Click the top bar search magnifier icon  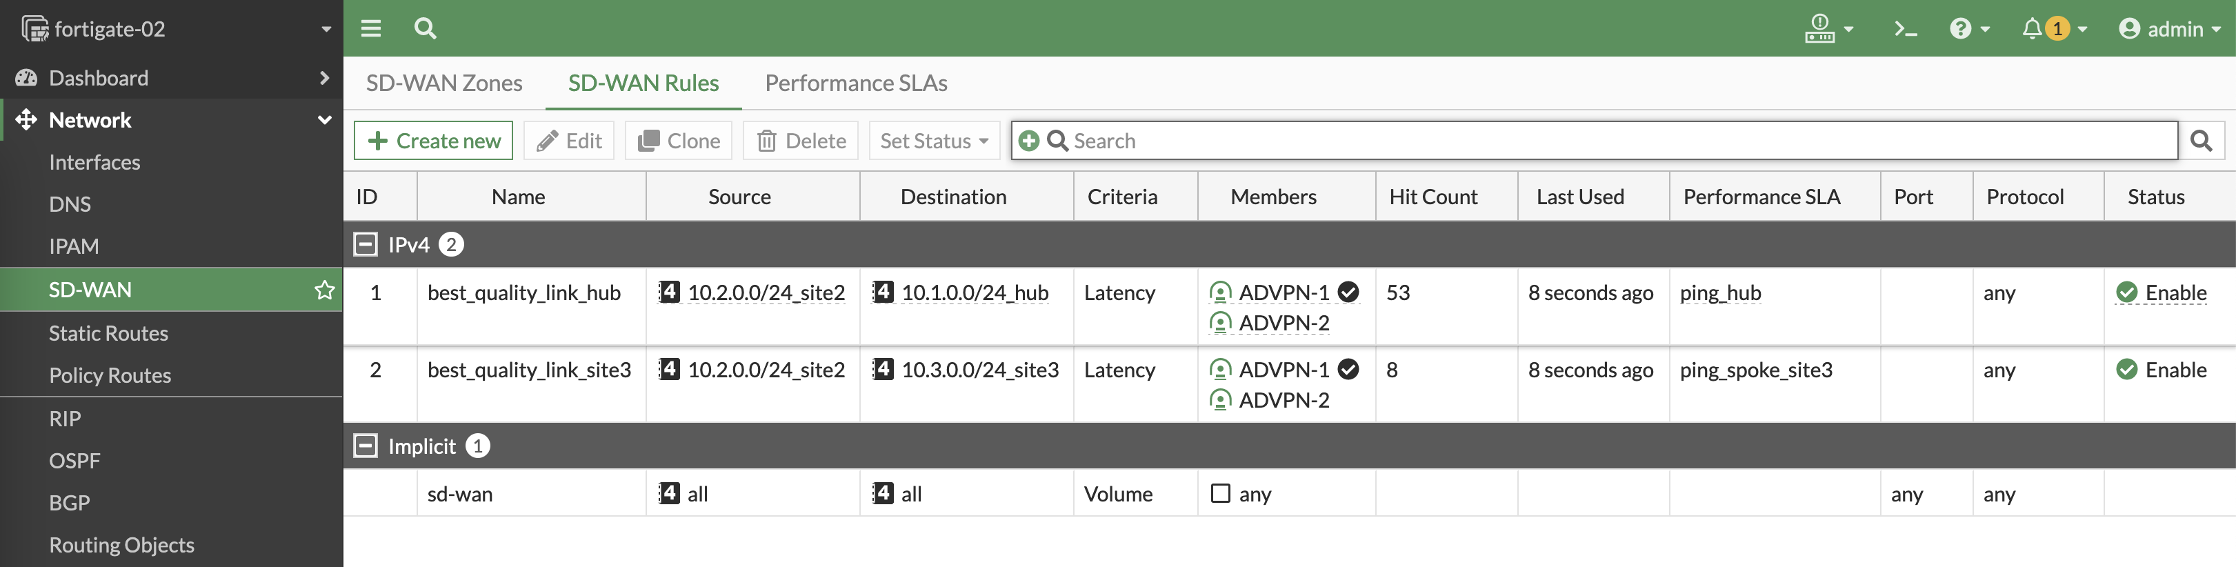(x=424, y=29)
